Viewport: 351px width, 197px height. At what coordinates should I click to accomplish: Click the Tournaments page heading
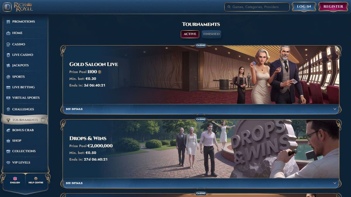click(x=201, y=24)
